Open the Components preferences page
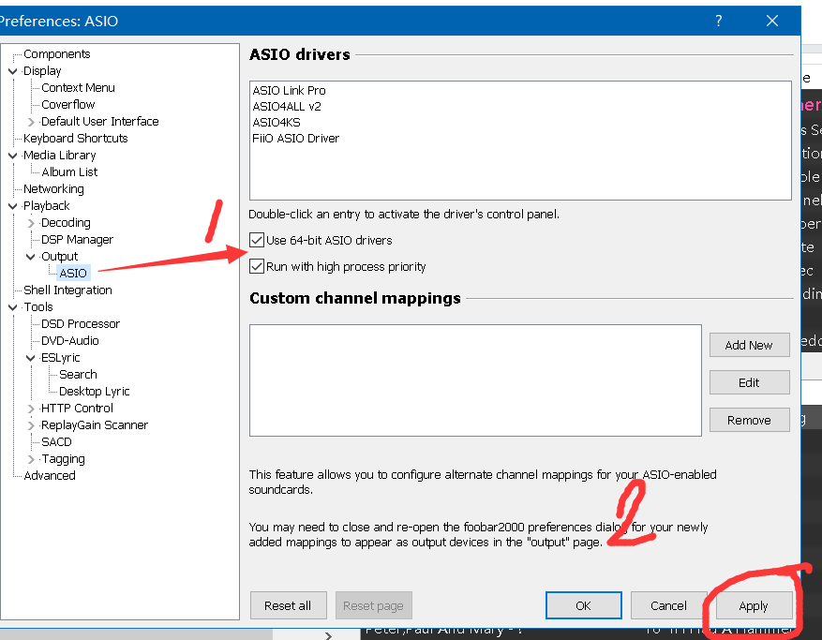The image size is (822, 640). [x=56, y=54]
